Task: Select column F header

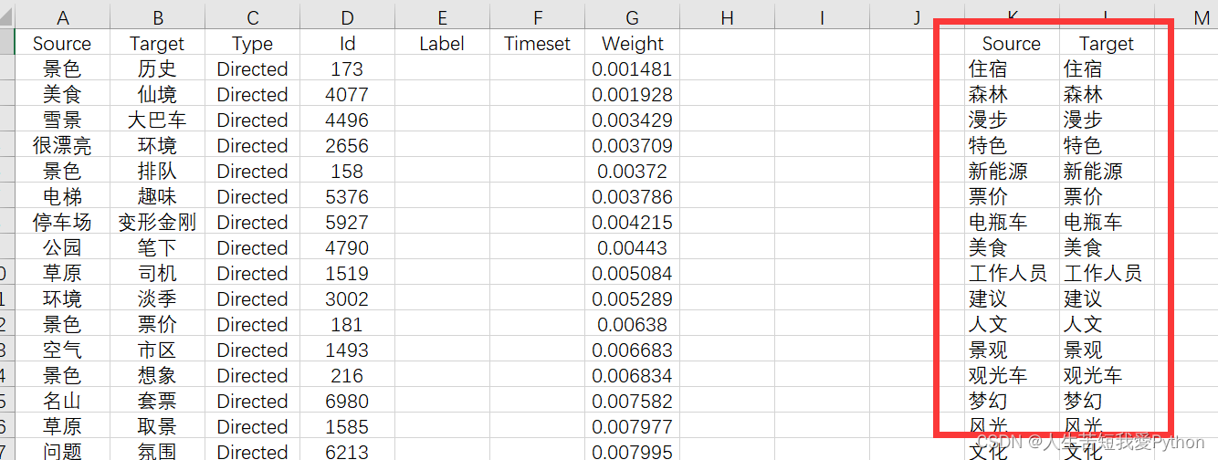Action: [537, 17]
